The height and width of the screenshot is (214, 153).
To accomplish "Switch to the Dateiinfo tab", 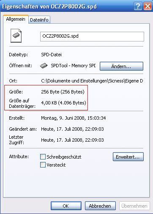I will pyautogui.click(x=39, y=20).
